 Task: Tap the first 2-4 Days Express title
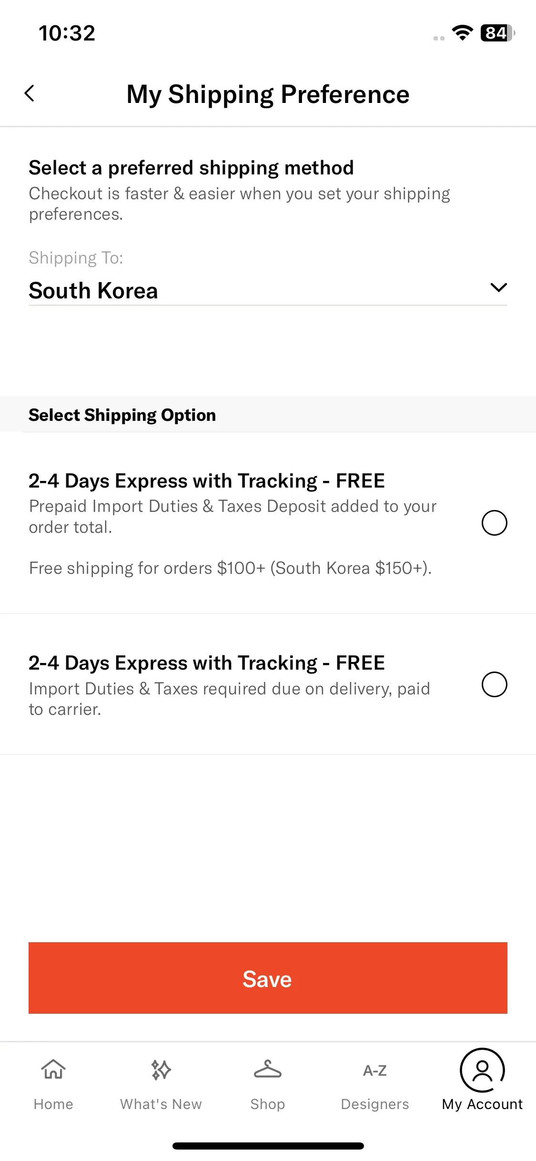pos(207,480)
